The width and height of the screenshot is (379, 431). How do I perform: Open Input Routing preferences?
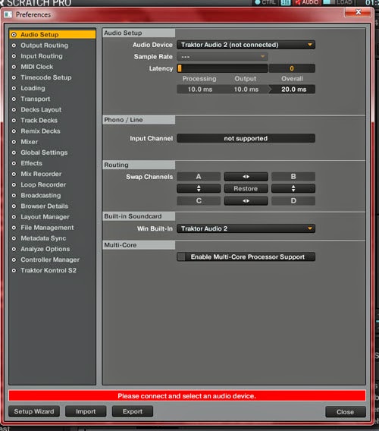42,56
